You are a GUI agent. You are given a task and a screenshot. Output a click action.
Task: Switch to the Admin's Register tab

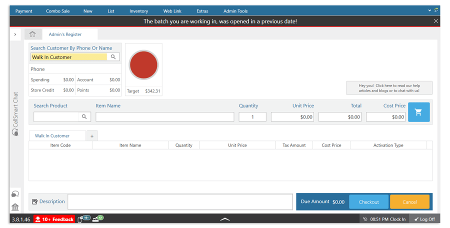coord(65,34)
